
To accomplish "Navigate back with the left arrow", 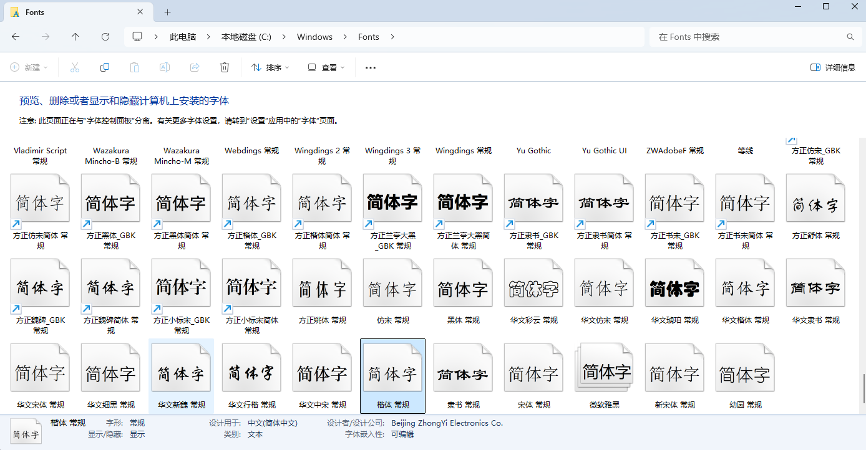I will [x=16, y=37].
